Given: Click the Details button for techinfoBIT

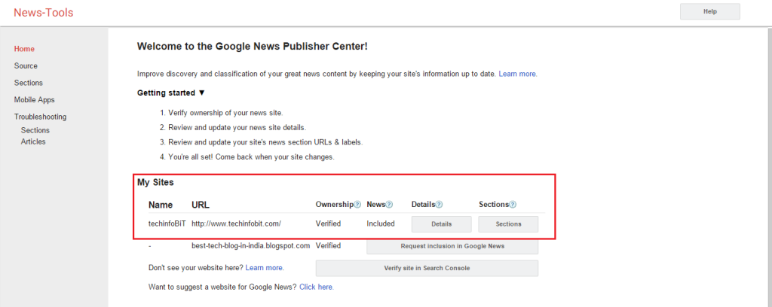Looking at the screenshot, I should tap(441, 224).
